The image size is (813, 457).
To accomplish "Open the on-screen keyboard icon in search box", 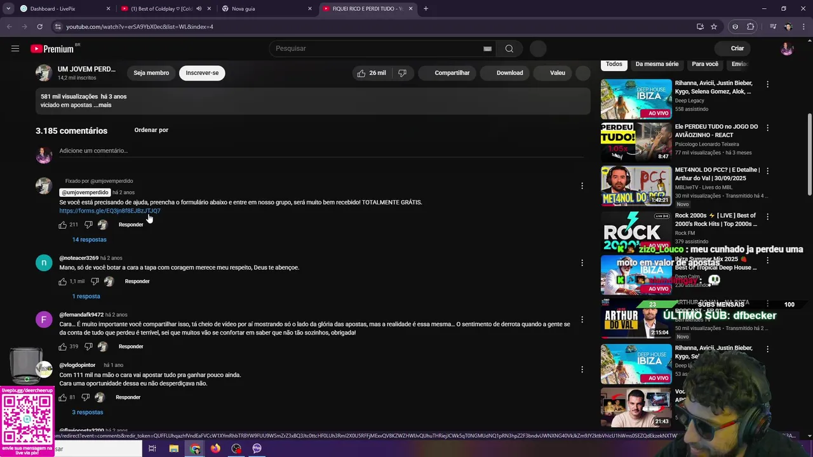I will pos(487,49).
